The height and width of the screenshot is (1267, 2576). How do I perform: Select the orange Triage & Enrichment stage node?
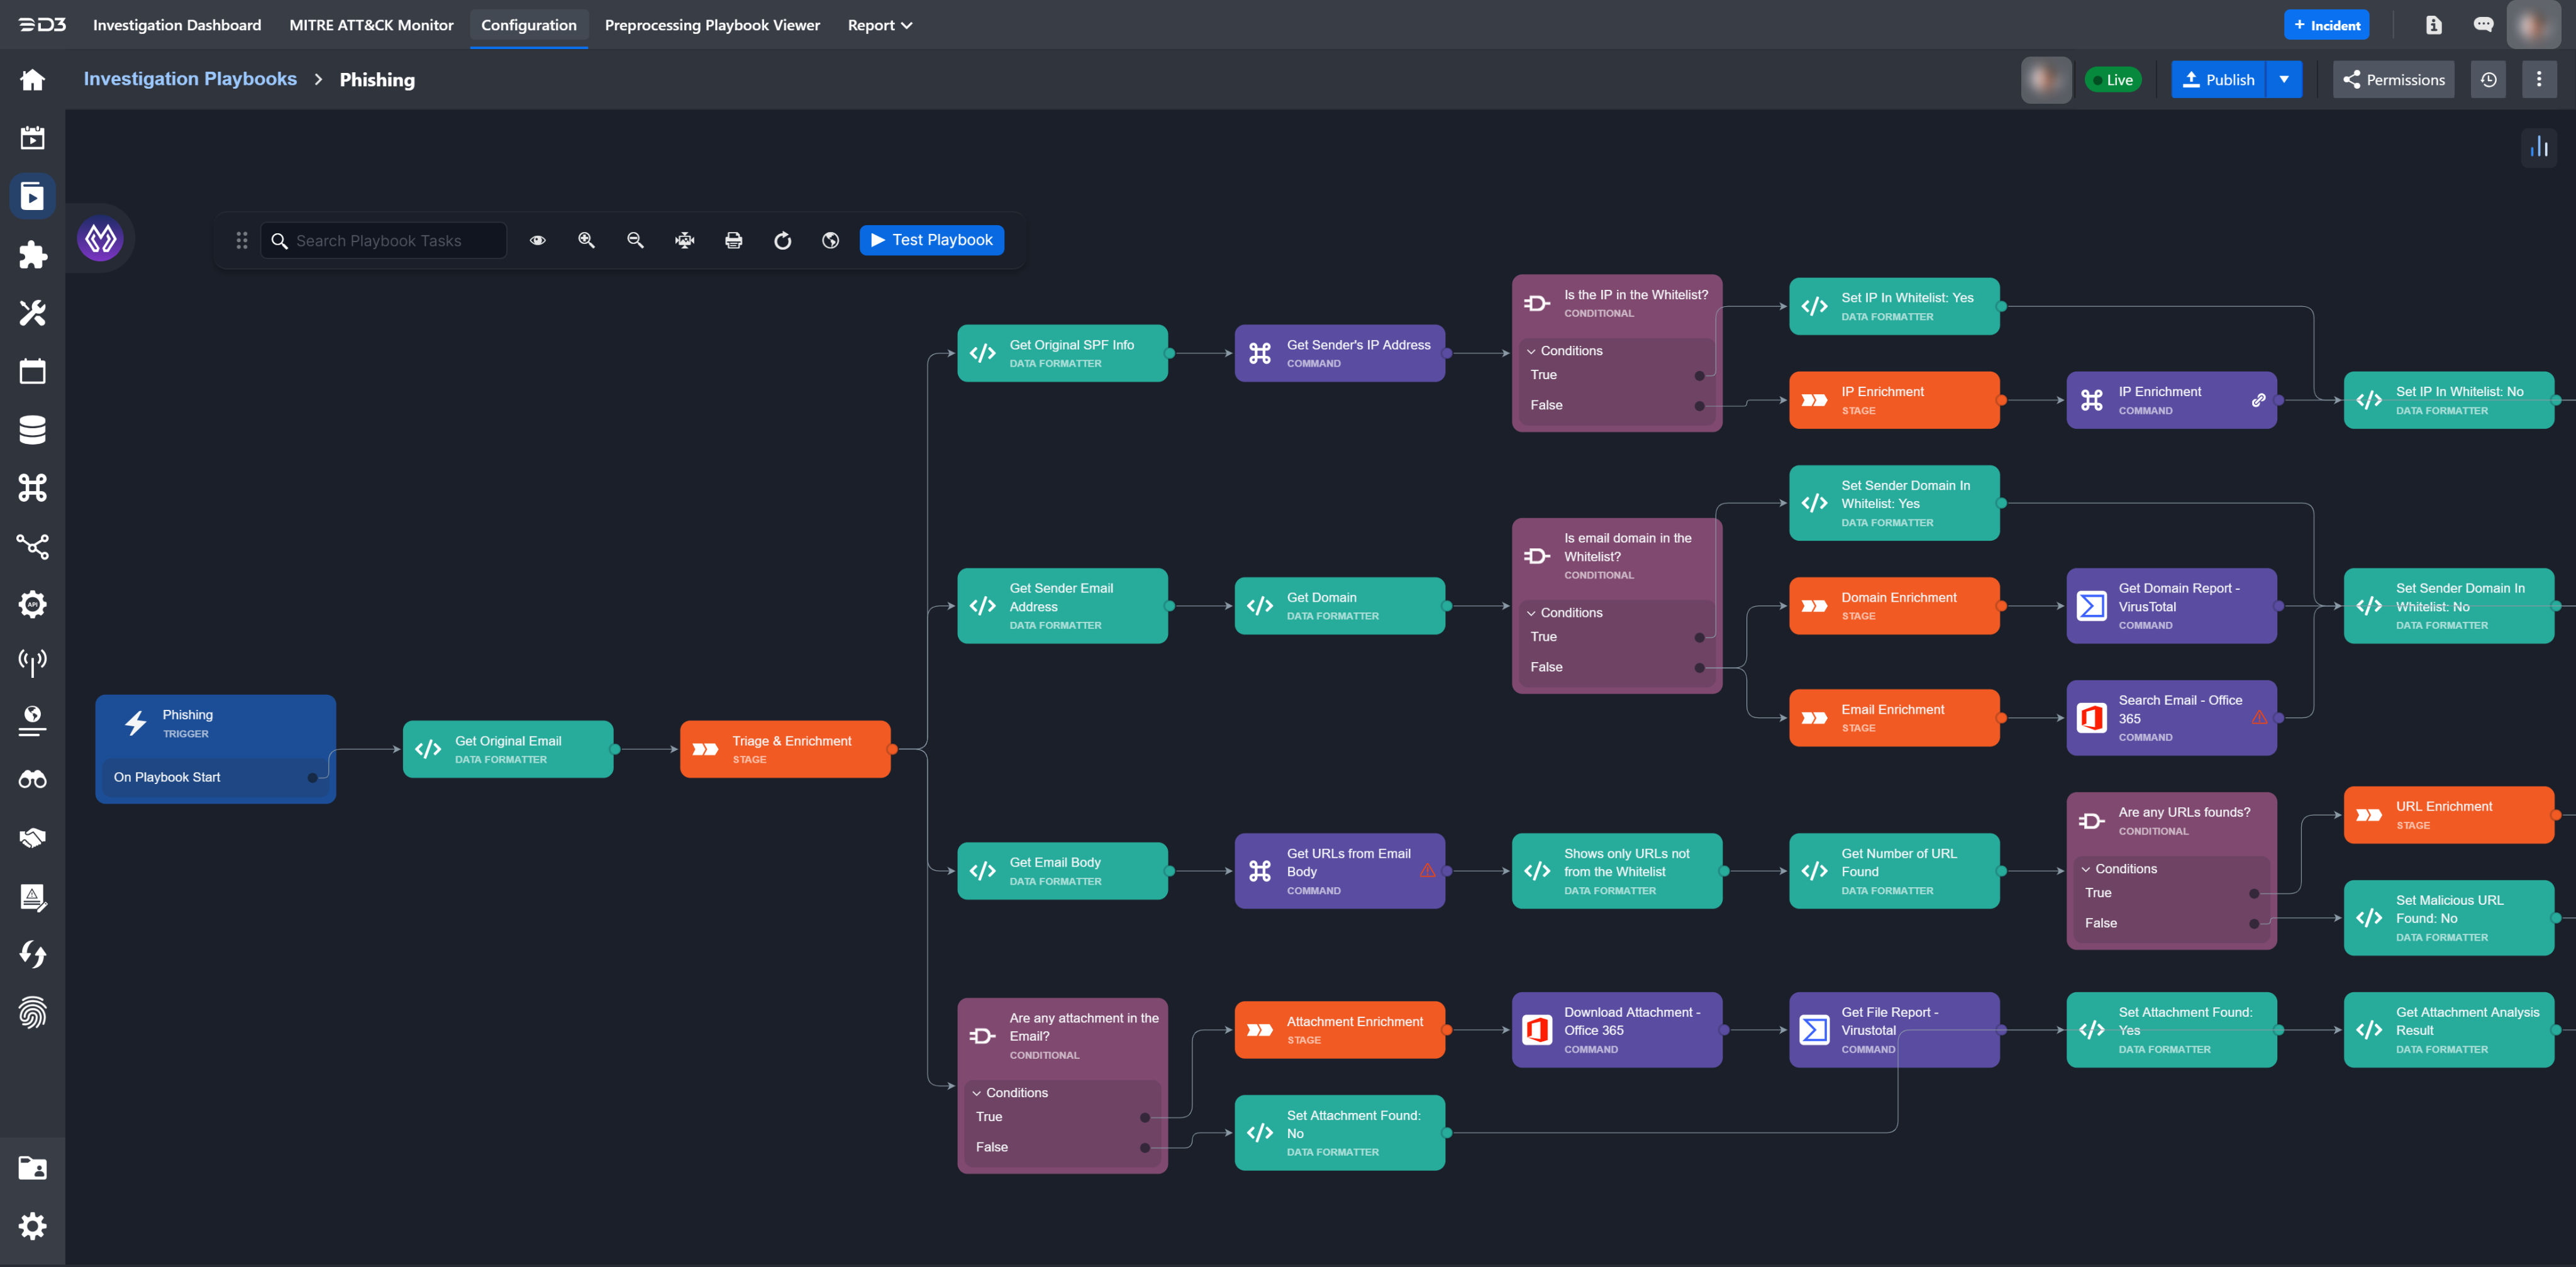pyautogui.click(x=785, y=749)
